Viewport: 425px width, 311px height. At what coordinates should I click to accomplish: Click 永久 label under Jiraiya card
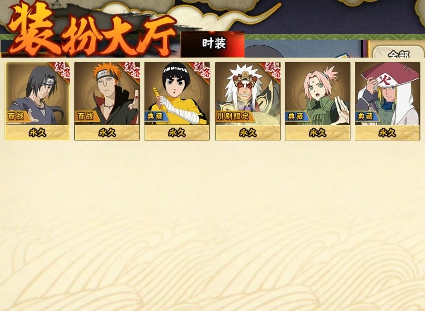pos(248,133)
